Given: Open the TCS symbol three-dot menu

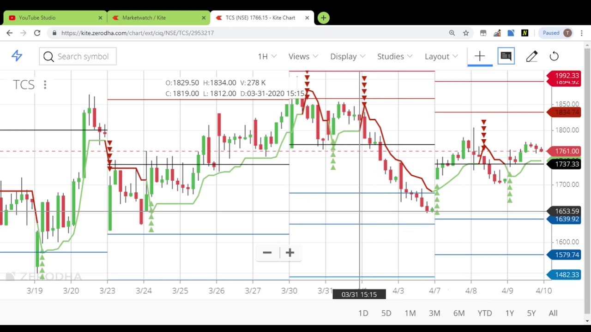Looking at the screenshot, I should pos(45,84).
